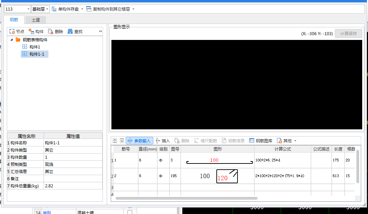The height and width of the screenshot is (214, 368).
Task: Click the 计算保存 button
Action: (348, 33)
